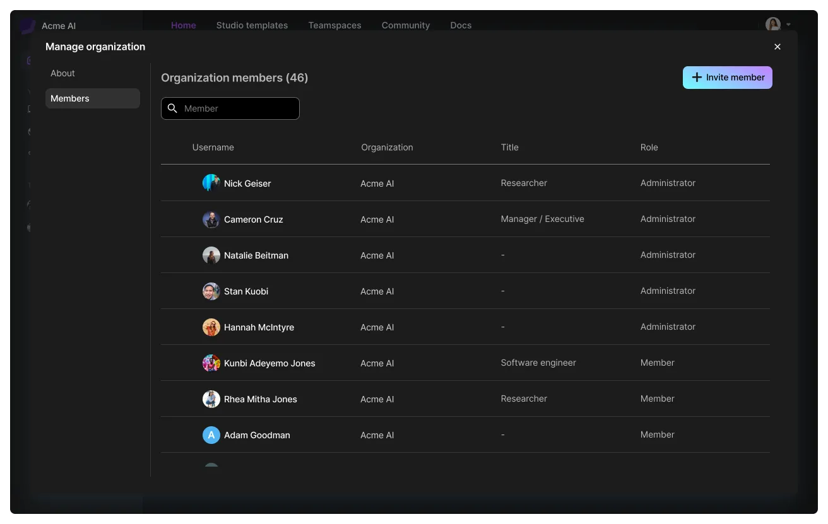Click Adam Goodman's Member role

click(658, 434)
